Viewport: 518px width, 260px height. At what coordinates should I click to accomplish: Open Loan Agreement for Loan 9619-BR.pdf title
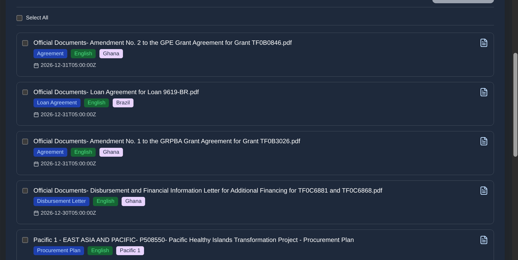click(116, 92)
